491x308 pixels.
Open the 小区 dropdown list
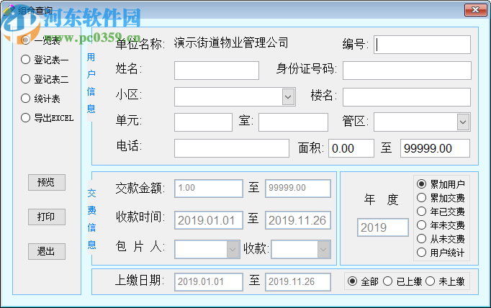tap(289, 96)
